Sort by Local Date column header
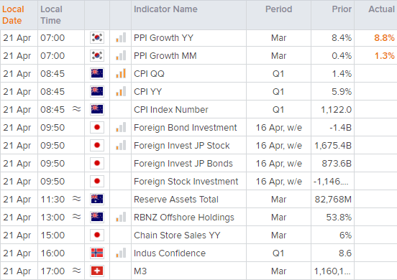 13,15
